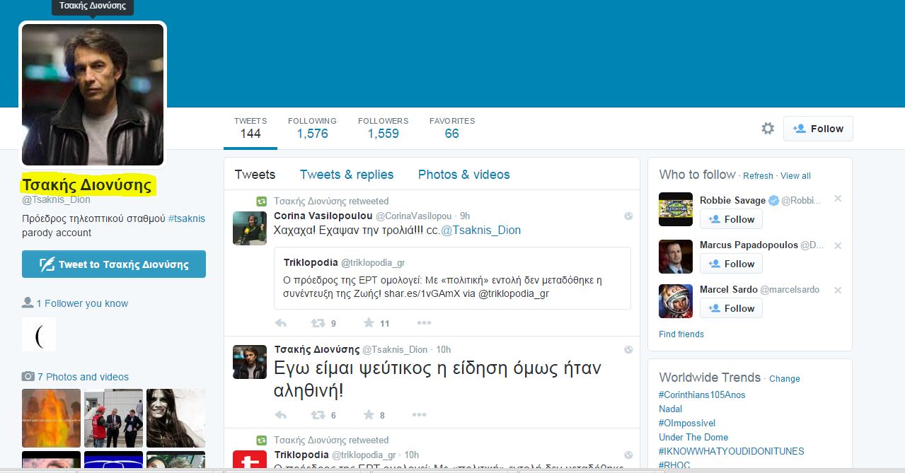The height and width of the screenshot is (473, 905).
Task: Open the 10h timestamp of the Τσακής tweet
Action: click(x=444, y=349)
